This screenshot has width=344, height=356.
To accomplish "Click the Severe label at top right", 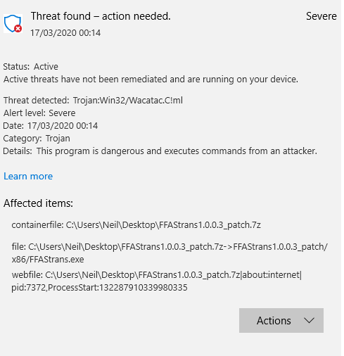I will coord(321,16).
